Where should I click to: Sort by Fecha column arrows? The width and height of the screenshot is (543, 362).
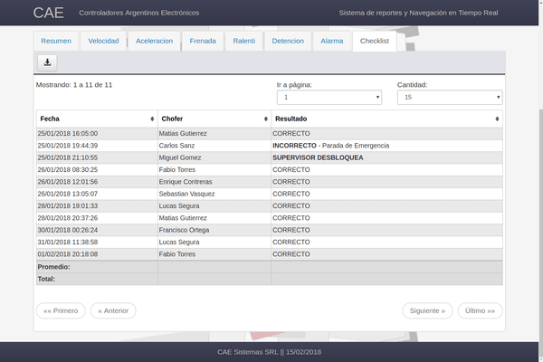152,119
